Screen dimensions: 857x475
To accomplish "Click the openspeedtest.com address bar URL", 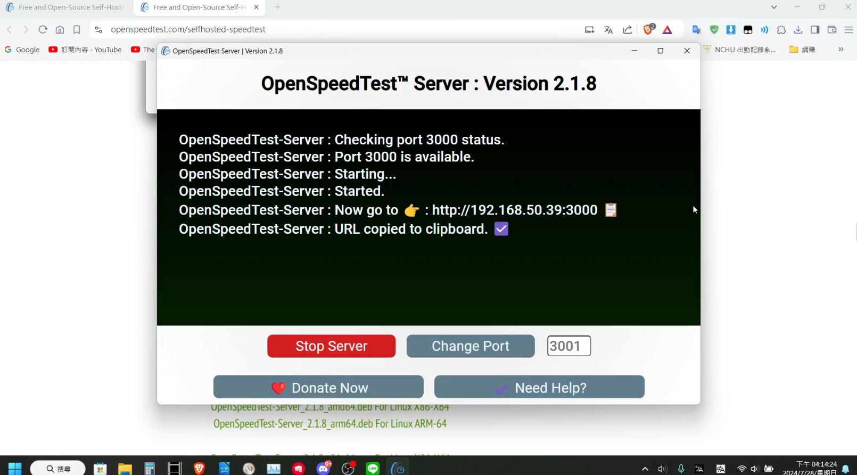I will tap(188, 29).
